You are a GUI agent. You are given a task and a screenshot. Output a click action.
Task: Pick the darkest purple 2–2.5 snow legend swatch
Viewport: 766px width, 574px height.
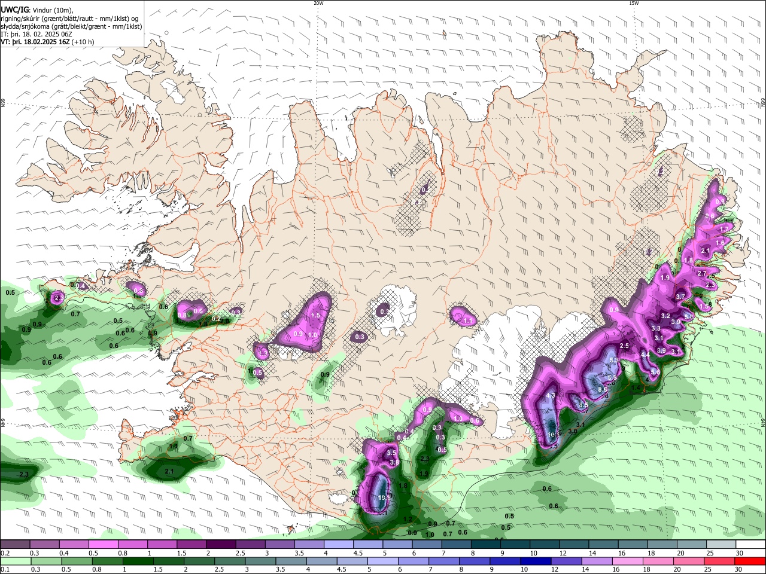pyautogui.click(x=220, y=545)
